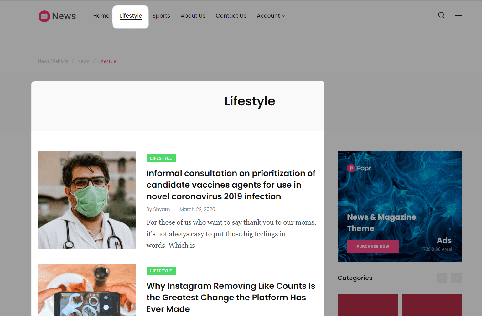This screenshot has height=316, width=482.
Task: Open the Contact Us page
Action: 231,16
